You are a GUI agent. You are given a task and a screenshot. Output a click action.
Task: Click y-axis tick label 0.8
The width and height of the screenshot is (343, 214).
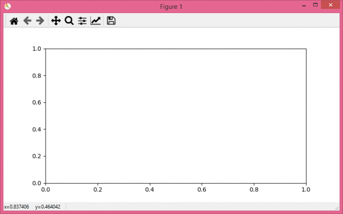(x=37, y=75)
